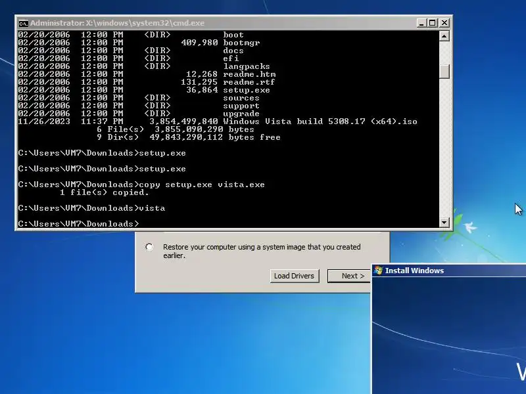Click the docs directory entry
This screenshot has height=394, width=526.
click(x=233, y=51)
